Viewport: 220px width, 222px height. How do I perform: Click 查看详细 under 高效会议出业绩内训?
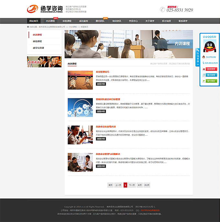point(101,139)
